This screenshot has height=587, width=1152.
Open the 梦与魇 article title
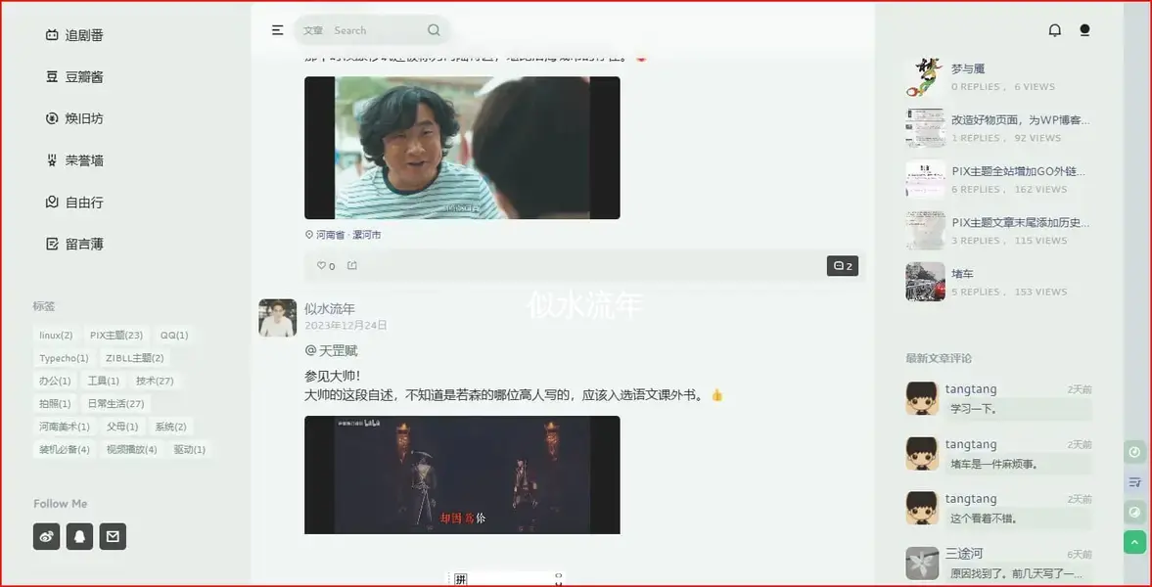point(968,68)
